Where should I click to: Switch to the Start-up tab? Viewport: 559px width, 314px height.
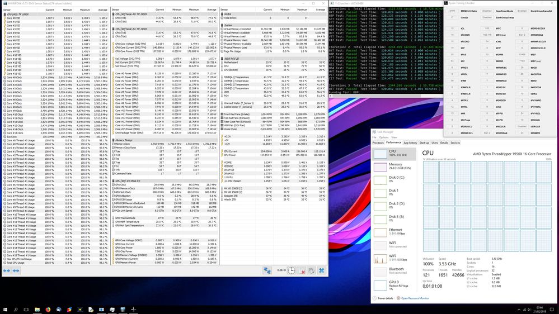click(424, 143)
